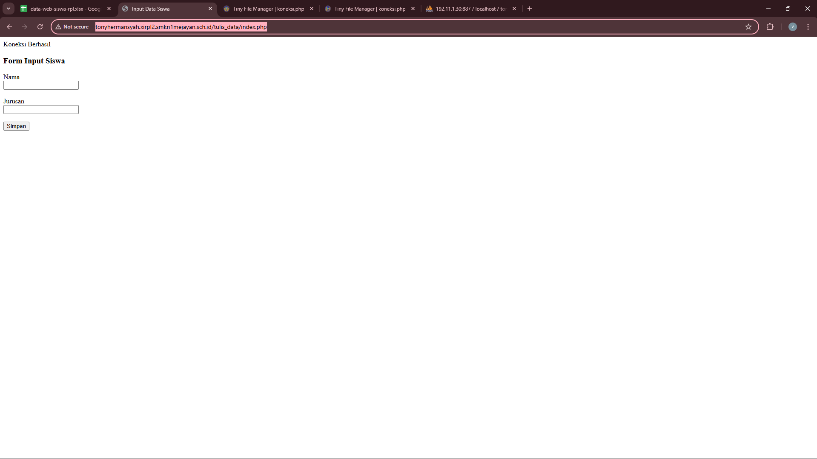817x459 pixels.
Task: Open the Chrome profile avatar
Action: [x=792, y=27]
